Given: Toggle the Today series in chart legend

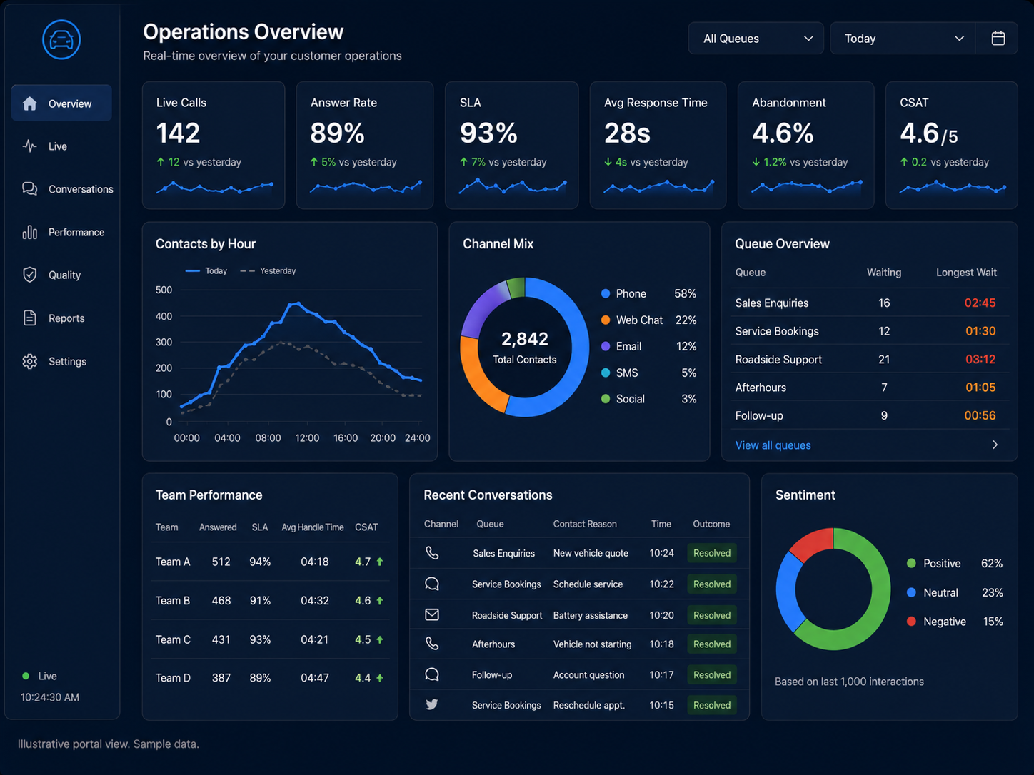Looking at the screenshot, I should coord(206,271).
